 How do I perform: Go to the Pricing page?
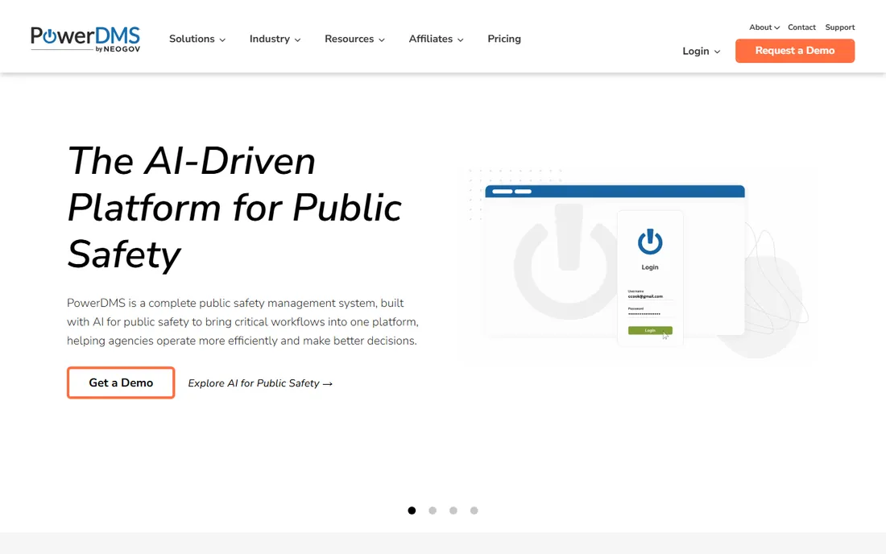504,39
